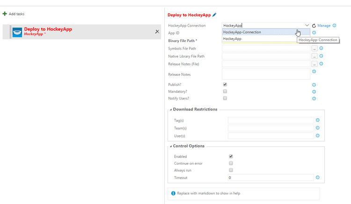Click the blue help info icon at bottom
351x204 pixels.
(173, 193)
